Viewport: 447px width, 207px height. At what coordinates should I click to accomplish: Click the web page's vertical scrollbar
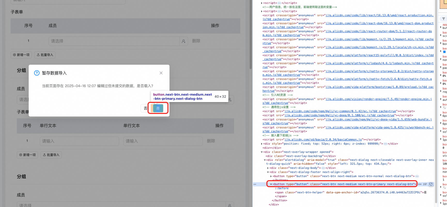(x=250, y=35)
